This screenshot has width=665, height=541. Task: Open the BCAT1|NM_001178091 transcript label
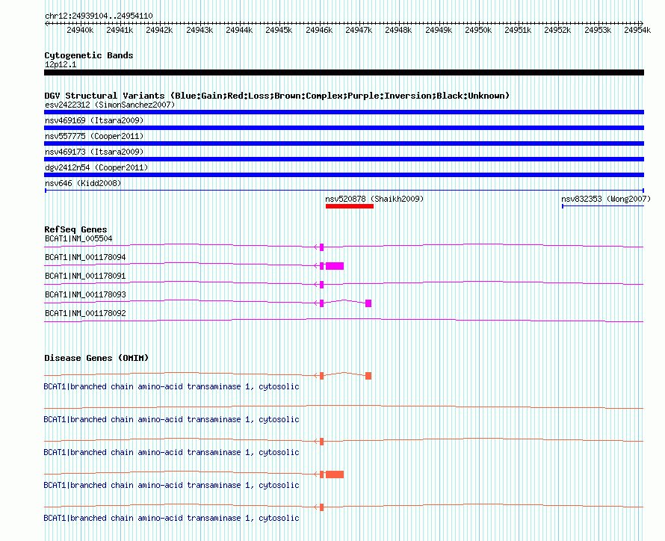[85, 276]
